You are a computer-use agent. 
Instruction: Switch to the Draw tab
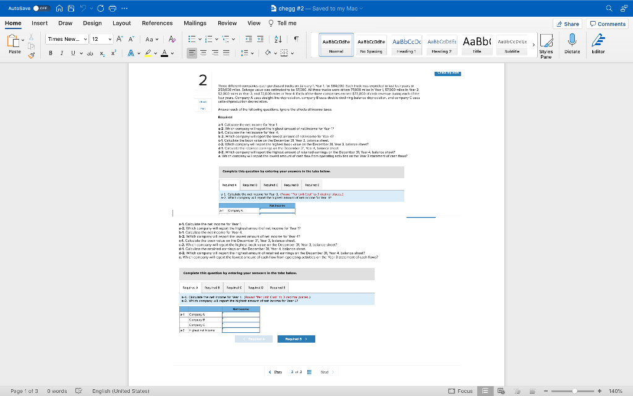(66, 23)
